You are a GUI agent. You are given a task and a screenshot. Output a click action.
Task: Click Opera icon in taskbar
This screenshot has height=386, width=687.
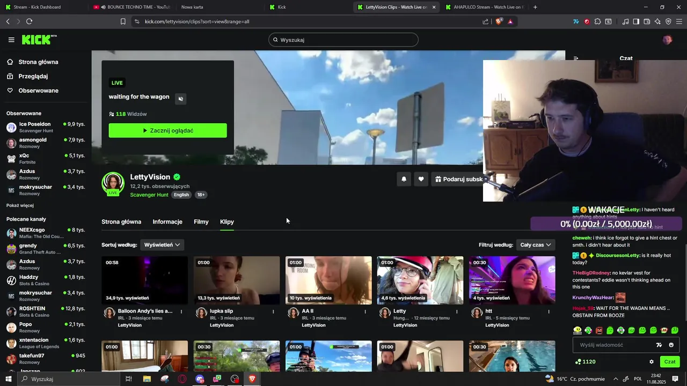point(182,379)
